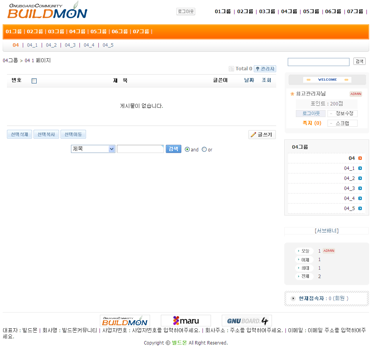Click the BUILDMON banner in the footer
Screen dimensions: 373x348
pos(125,321)
